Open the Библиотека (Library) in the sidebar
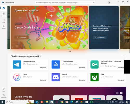130x104 pixels. (x=4, y=96)
